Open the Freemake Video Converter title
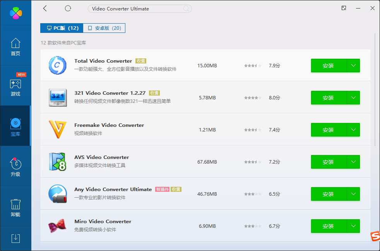This screenshot has width=380, height=251. pyautogui.click(x=109, y=125)
